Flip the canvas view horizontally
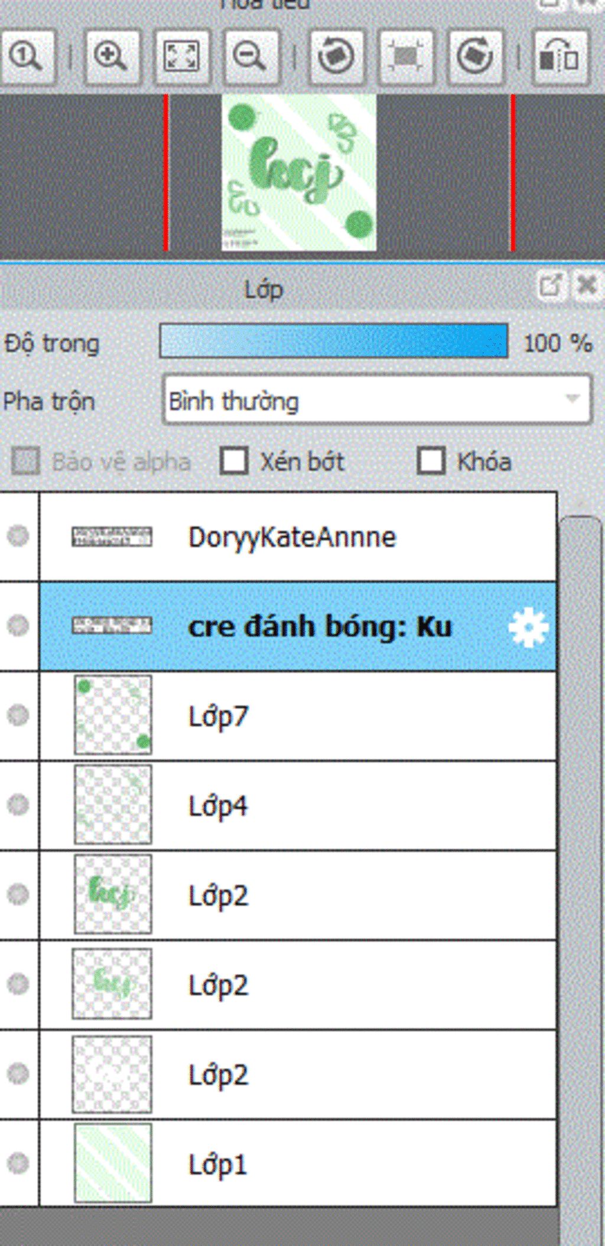The image size is (605, 1246). [560, 57]
